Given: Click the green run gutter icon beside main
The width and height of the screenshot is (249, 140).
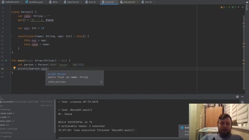Looking at the screenshot, I should tap(6, 61).
